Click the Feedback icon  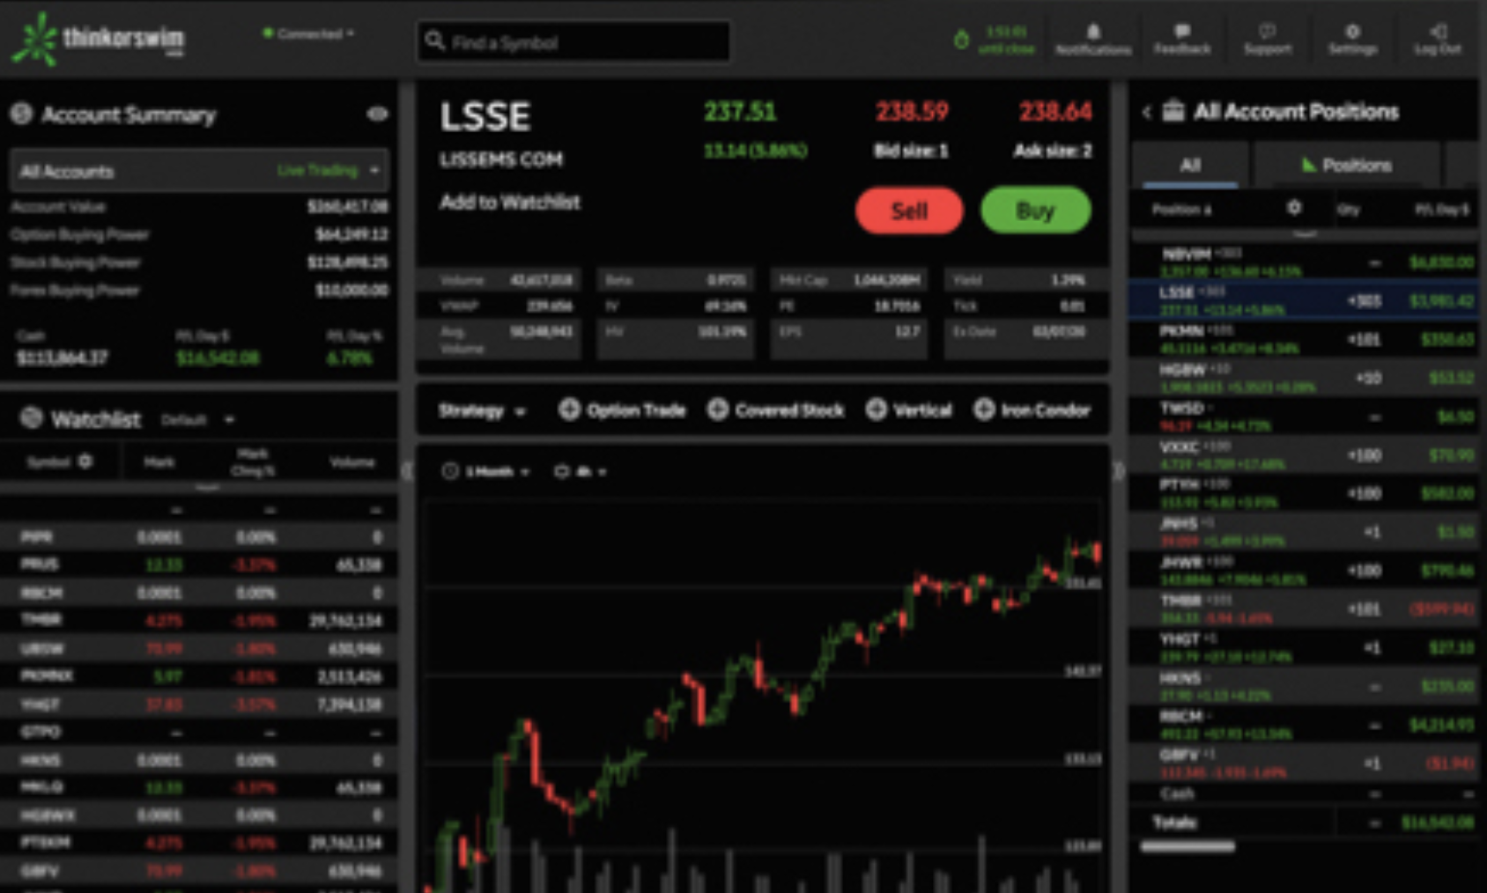point(1180,37)
